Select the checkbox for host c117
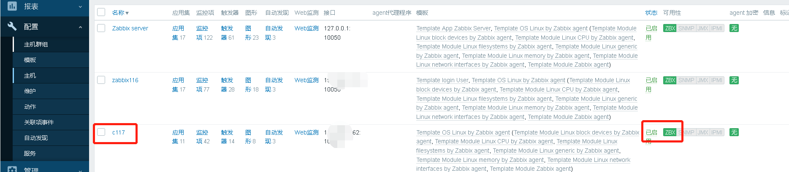 click(101, 132)
